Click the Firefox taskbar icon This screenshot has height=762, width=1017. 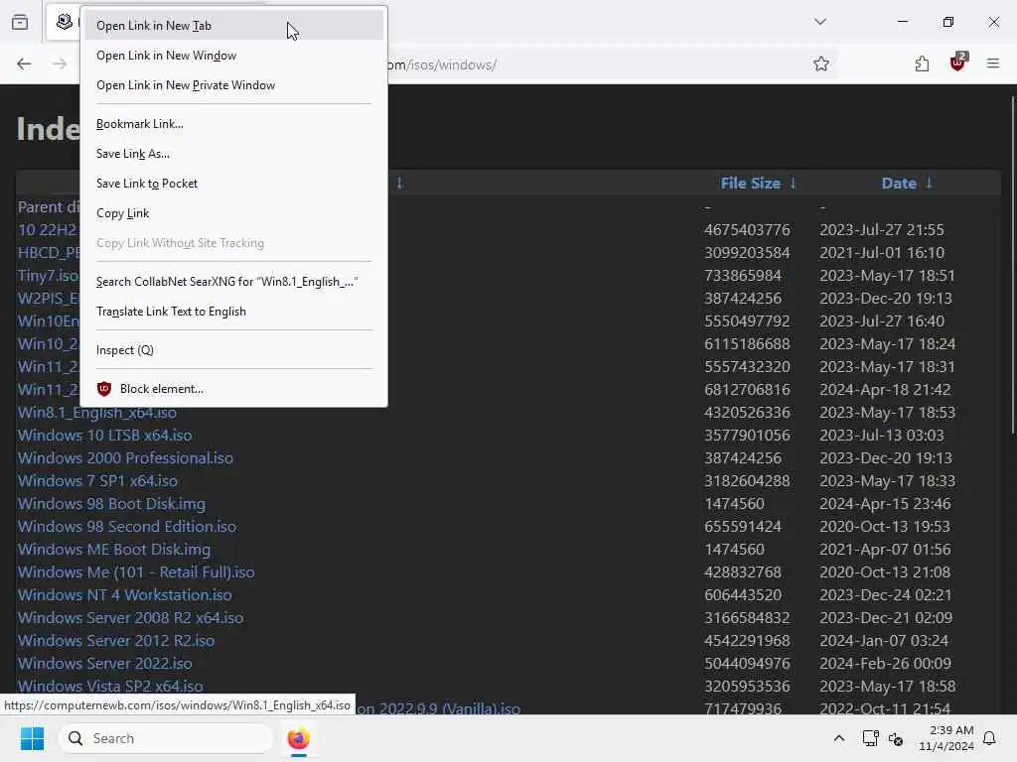(x=298, y=738)
